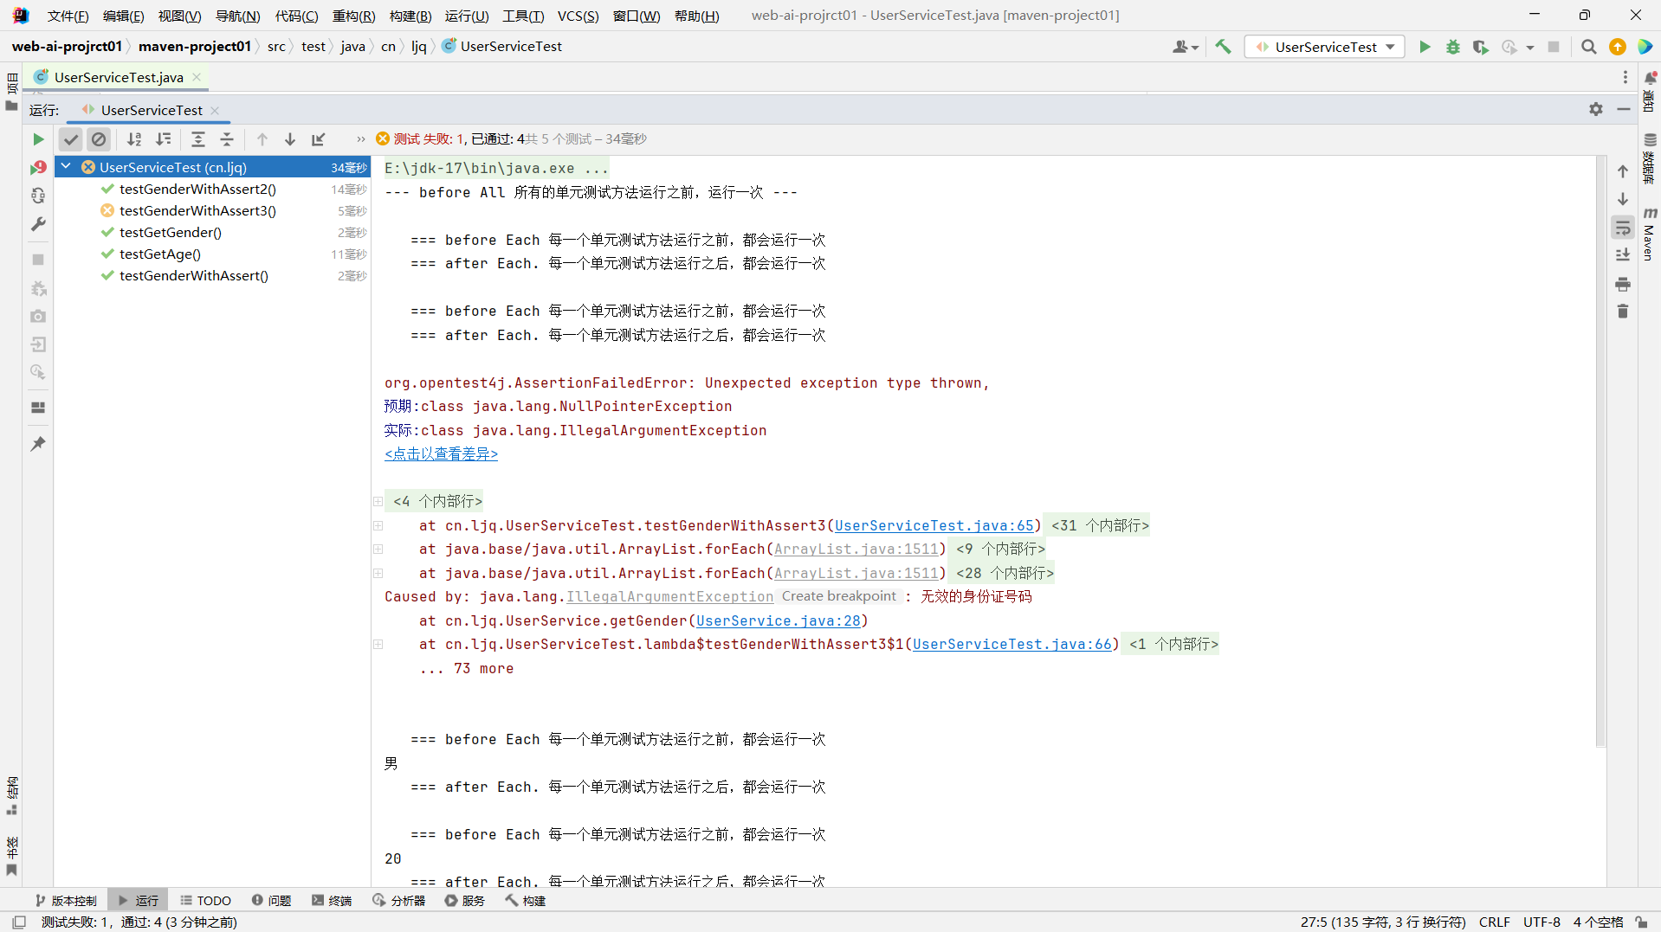Open the 构建 tool window

point(526,900)
